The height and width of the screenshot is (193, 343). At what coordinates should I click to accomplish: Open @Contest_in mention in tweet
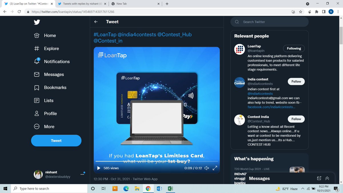coord(108,41)
